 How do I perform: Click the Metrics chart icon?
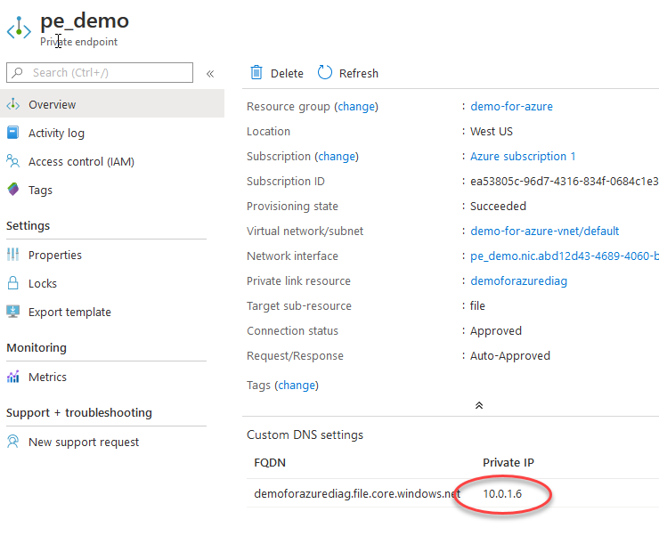point(13,377)
